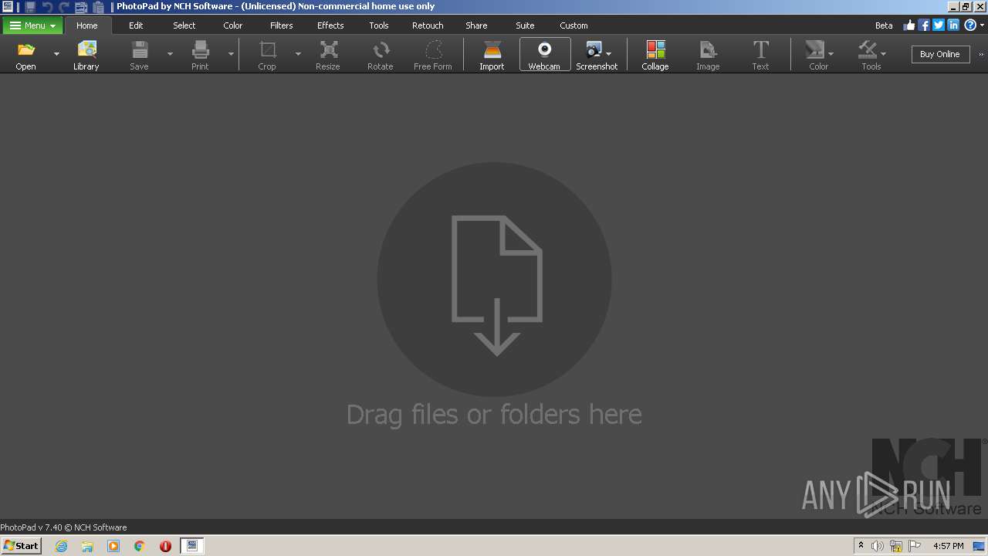Expand the Help dropdown arrow

click(x=981, y=25)
